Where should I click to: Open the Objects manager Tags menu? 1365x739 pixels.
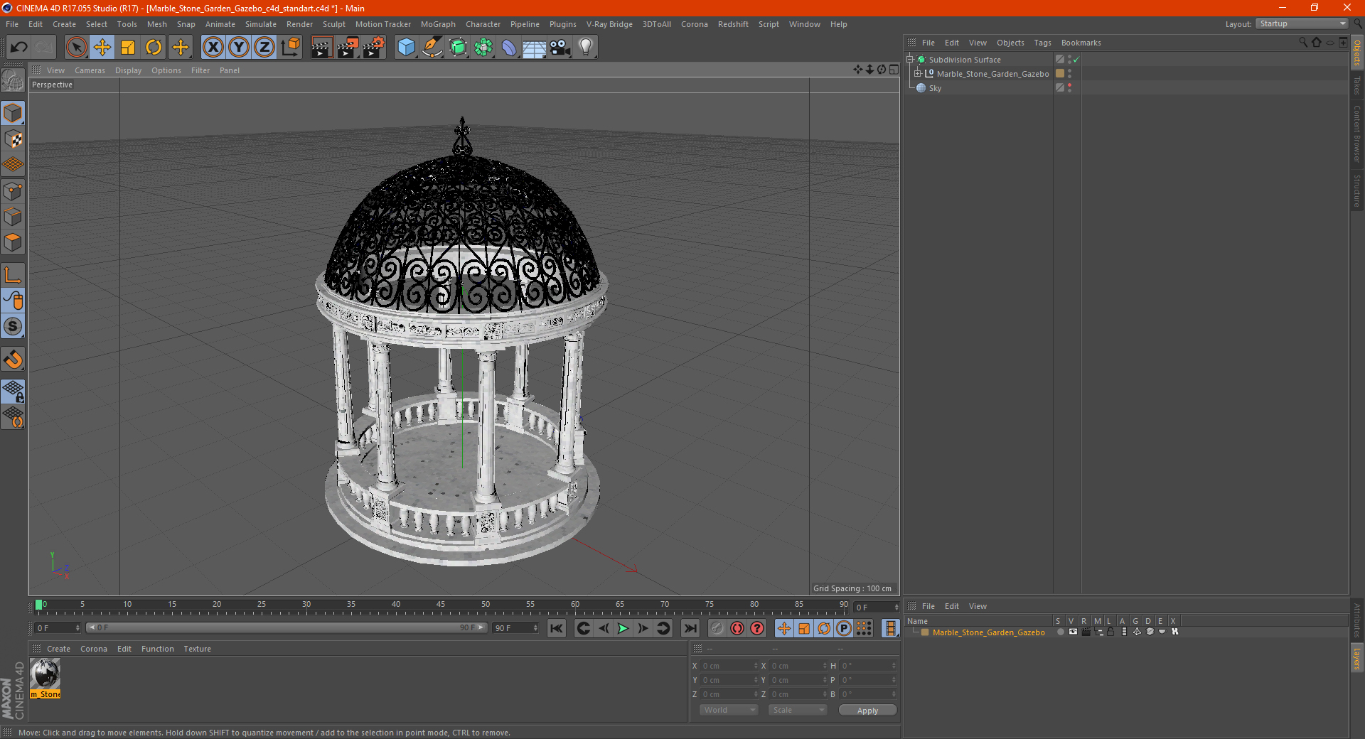(1042, 43)
